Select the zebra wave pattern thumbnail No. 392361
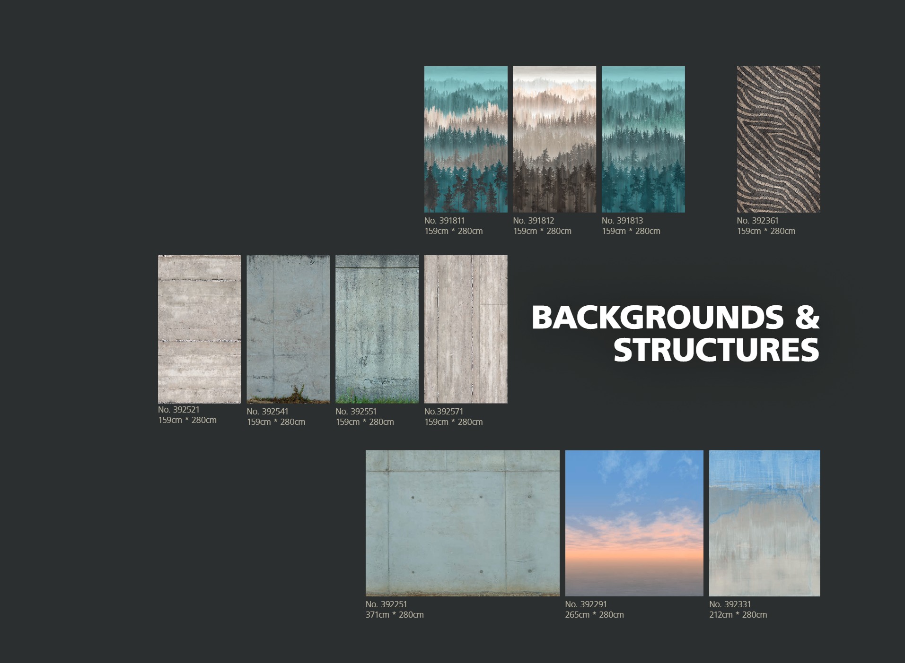 click(778, 139)
